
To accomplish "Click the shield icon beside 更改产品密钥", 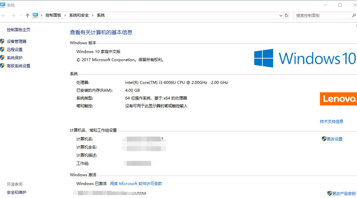I will (329, 193).
